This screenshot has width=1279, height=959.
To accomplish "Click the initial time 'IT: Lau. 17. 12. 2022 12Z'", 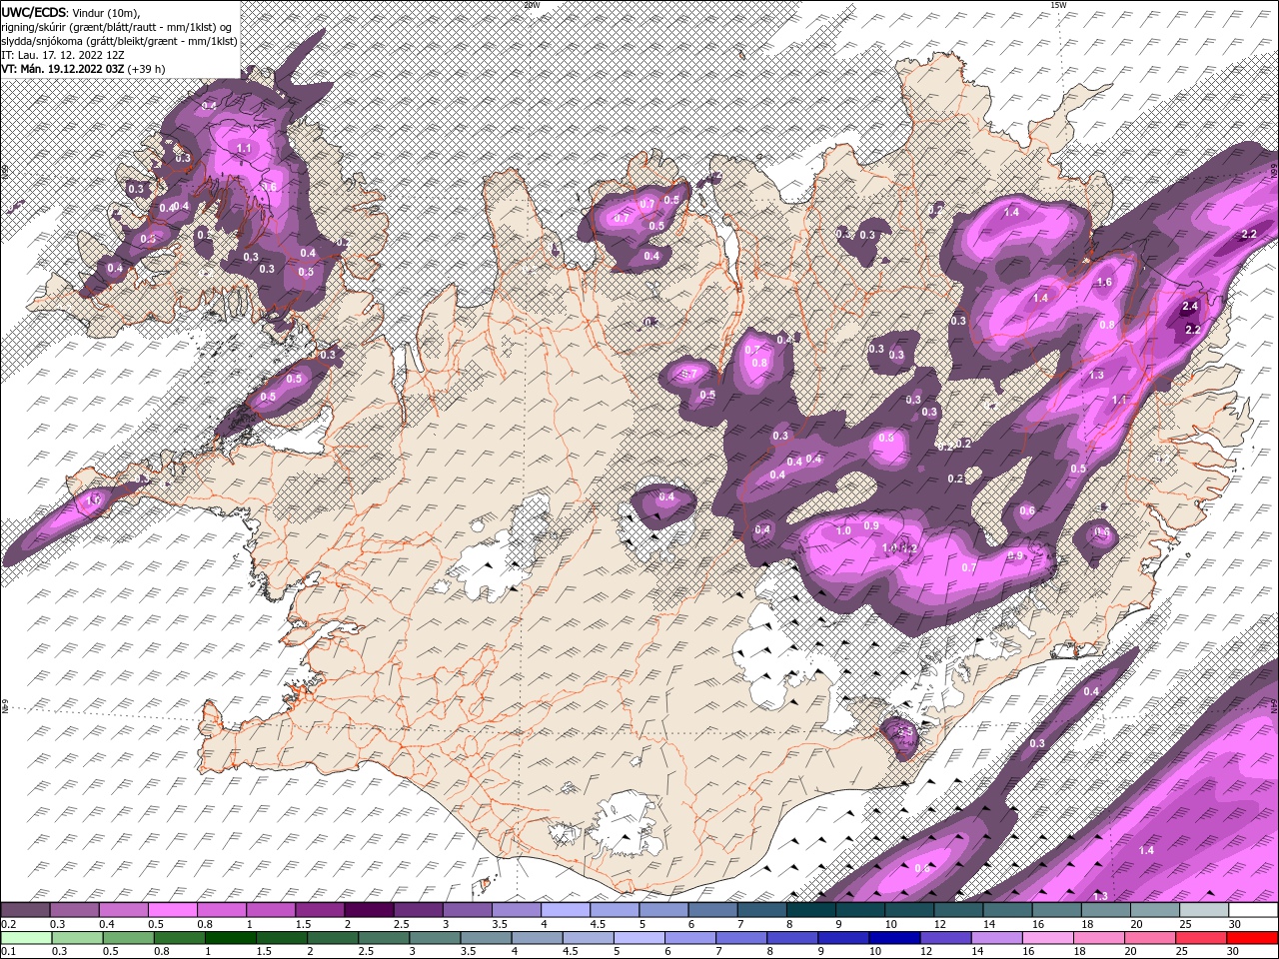I will (61, 54).
